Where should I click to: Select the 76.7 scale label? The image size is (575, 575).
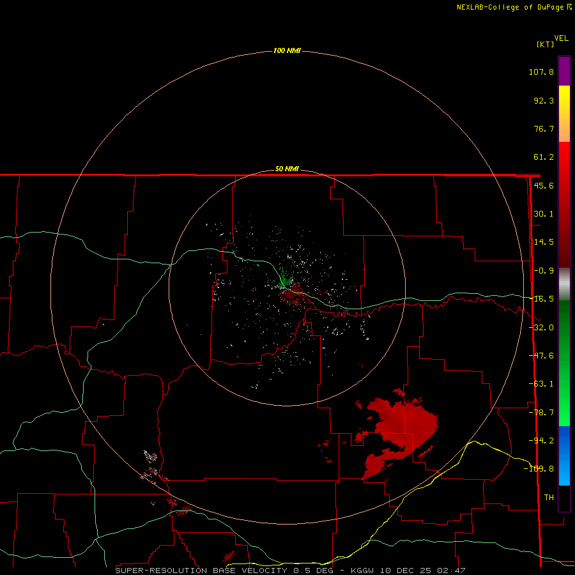(x=544, y=128)
